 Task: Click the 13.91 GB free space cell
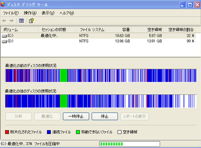[x=154, y=41]
